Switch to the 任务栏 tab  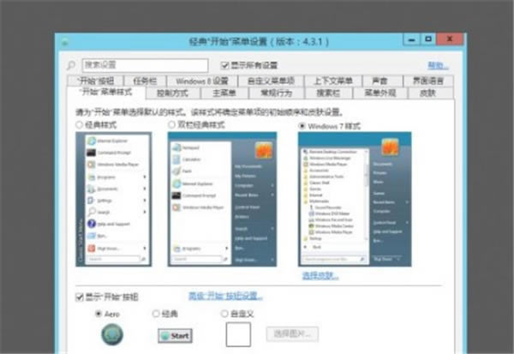pos(145,81)
